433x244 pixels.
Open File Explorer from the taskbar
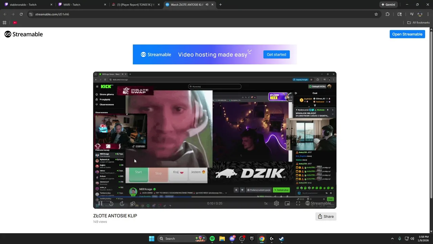coord(222,239)
